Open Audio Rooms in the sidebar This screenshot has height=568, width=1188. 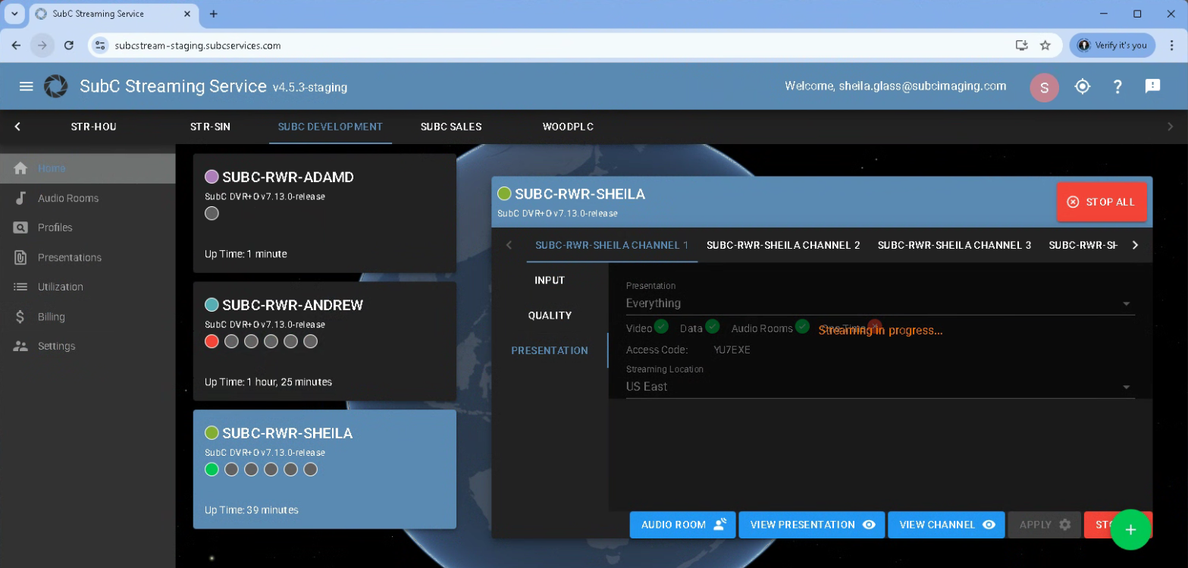[x=68, y=198]
